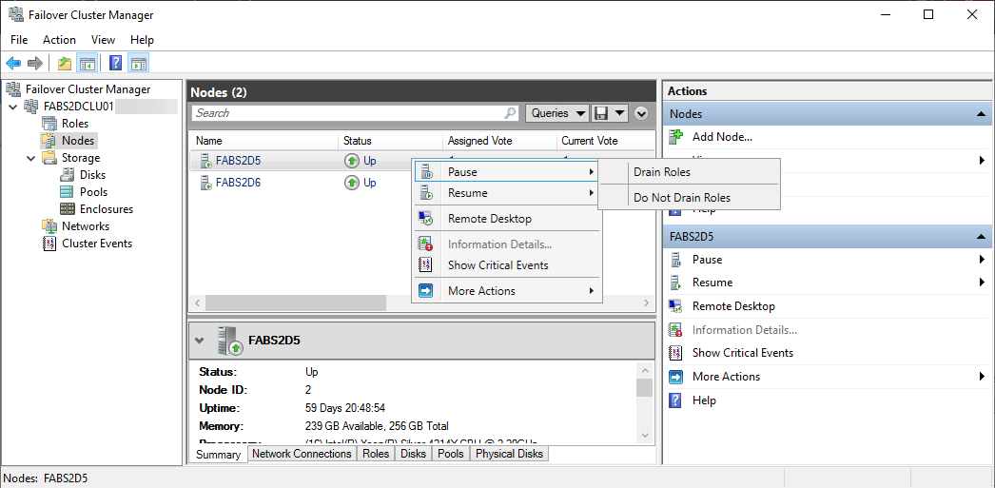This screenshot has width=995, height=488.
Task: Click Resume in the context menu
Action: click(506, 193)
